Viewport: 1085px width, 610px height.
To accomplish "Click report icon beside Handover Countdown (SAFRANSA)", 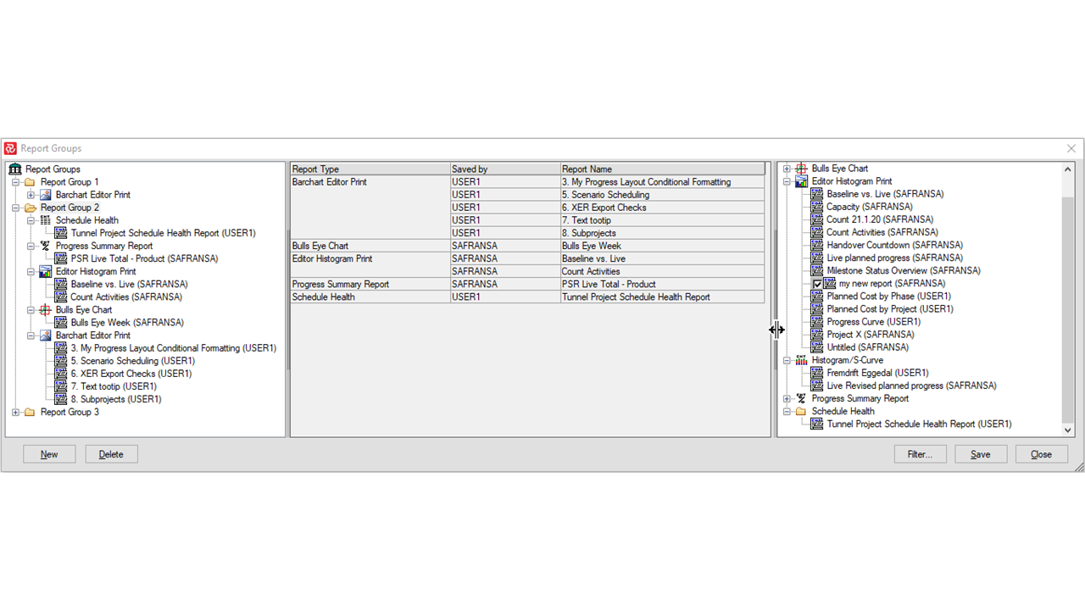I will coord(817,245).
